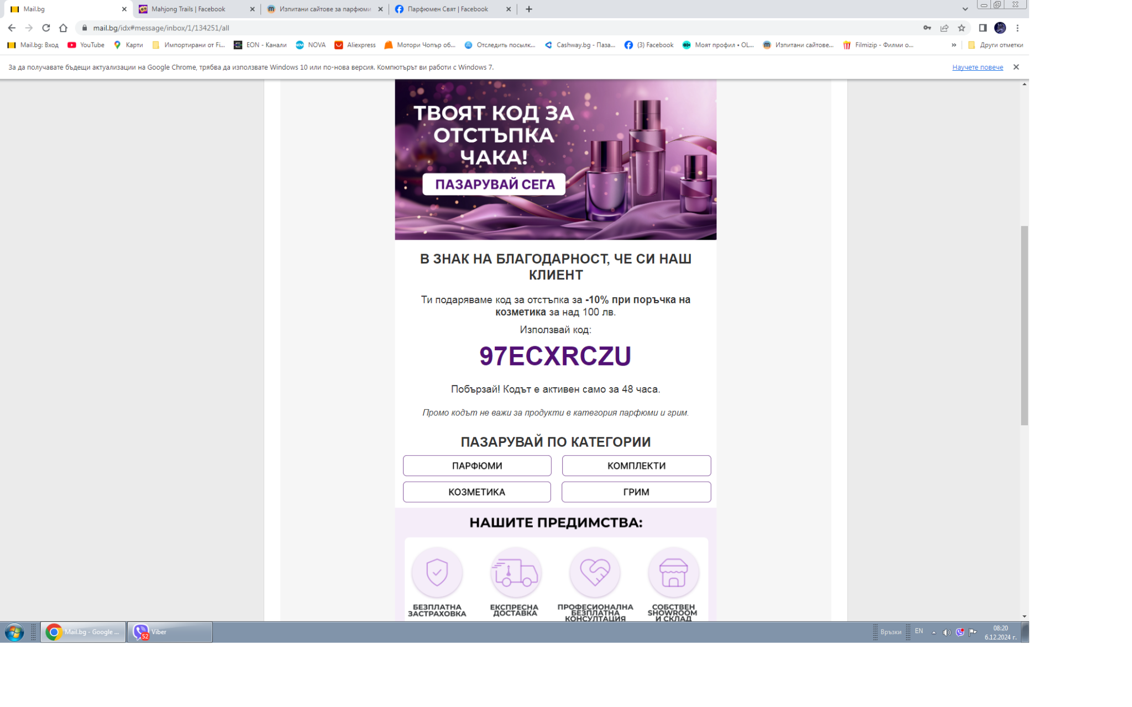Open the Карти maps bookmark
Screen dimensions: 1132x707
pos(128,45)
